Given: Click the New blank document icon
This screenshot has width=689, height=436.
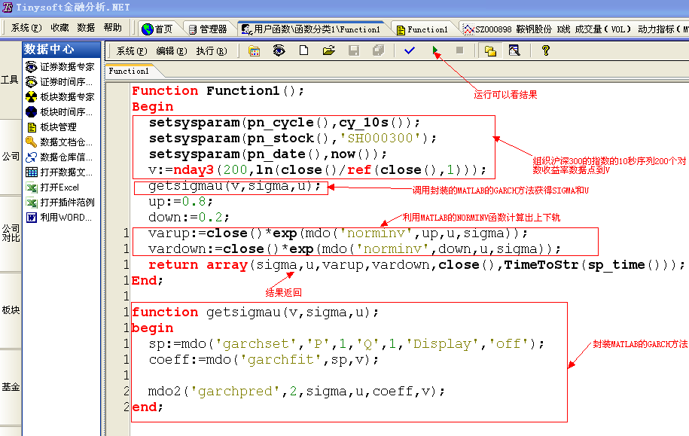Looking at the screenshot, I should tap(303, 50).
